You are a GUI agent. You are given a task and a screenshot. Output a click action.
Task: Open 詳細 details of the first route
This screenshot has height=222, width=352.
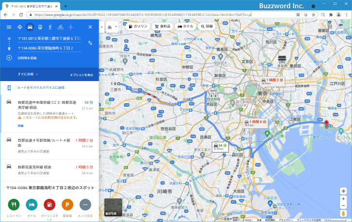(x=21, y=125)
